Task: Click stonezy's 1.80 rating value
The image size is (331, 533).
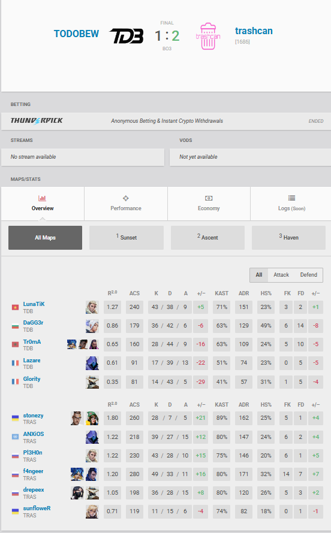Action: pos(112,418)
